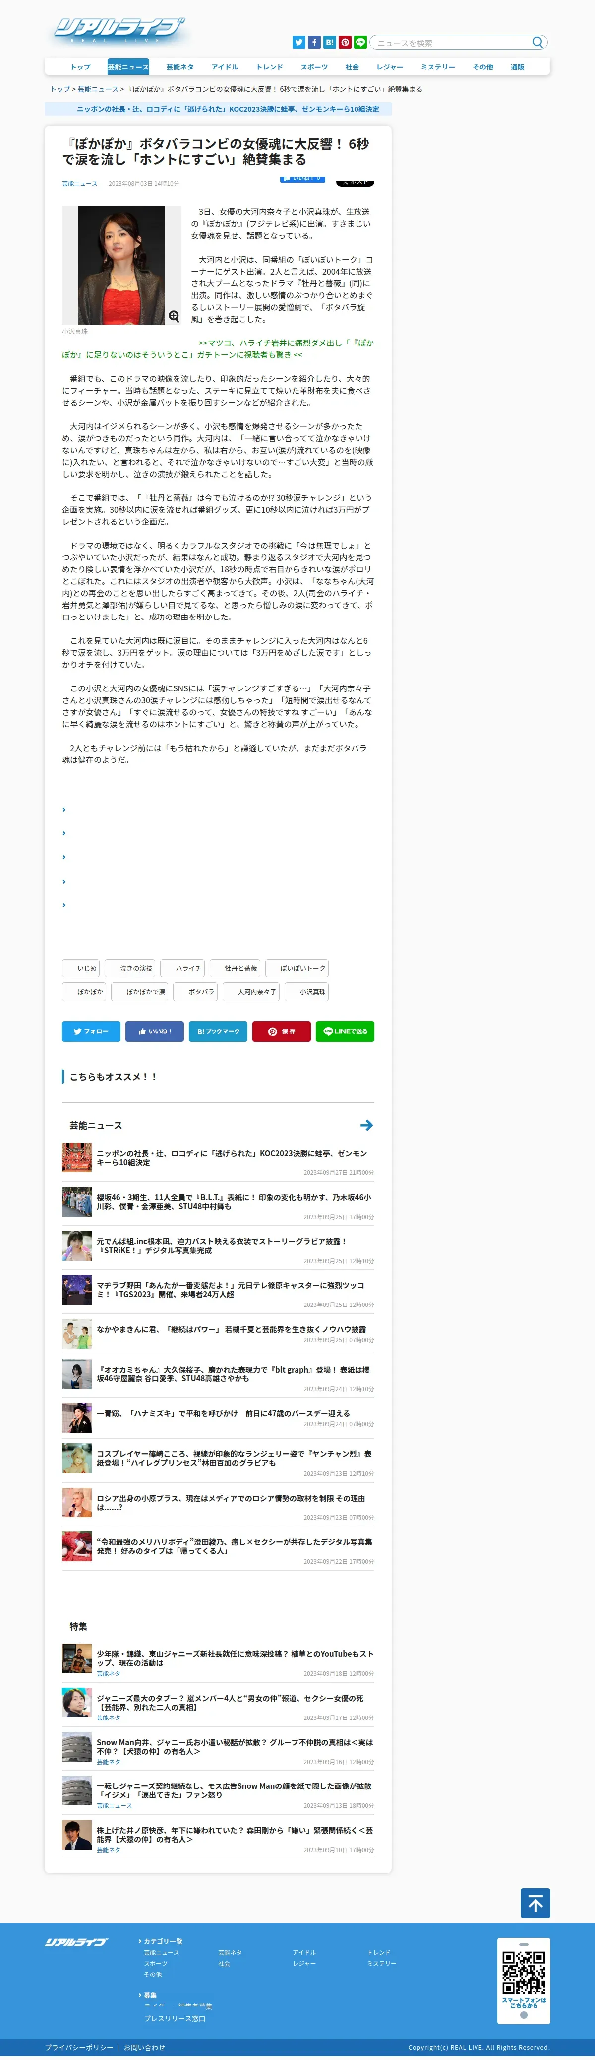Image resolution: width=595 pixels, height=2060 pixels.
Task: Open the 少年隊・錦織 feature article link
Action: [x=235, y=1658]
